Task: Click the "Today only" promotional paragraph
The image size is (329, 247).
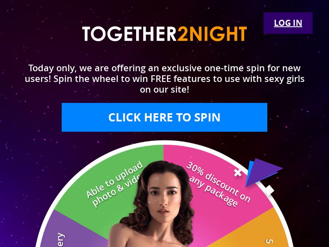Action: 164,79
